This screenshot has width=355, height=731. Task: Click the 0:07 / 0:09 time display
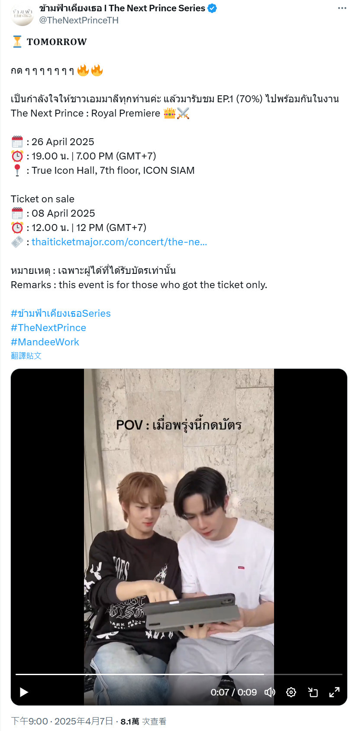(x=234, y=692)
